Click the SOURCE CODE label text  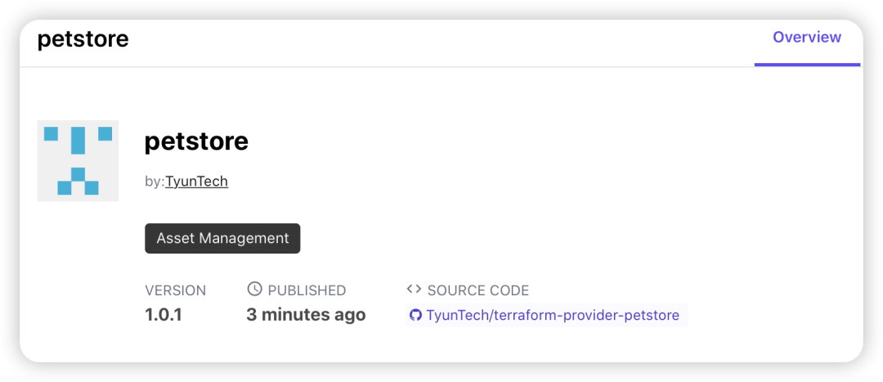(477, 290)
